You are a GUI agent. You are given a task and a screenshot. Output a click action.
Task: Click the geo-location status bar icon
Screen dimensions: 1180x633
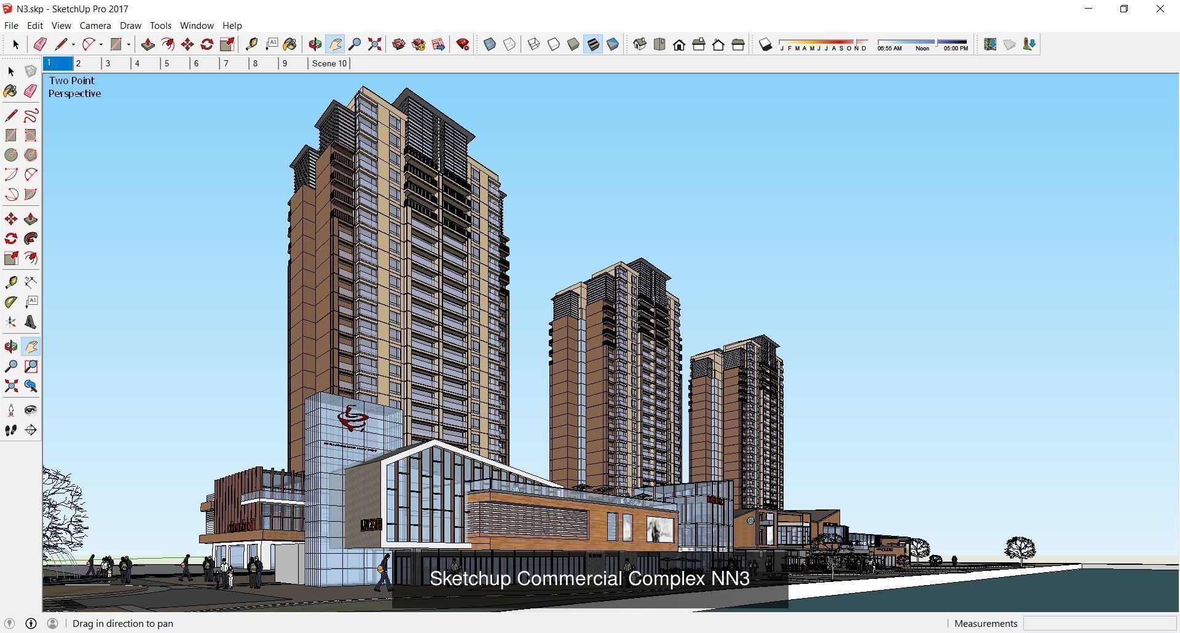(x=9, y=623)
